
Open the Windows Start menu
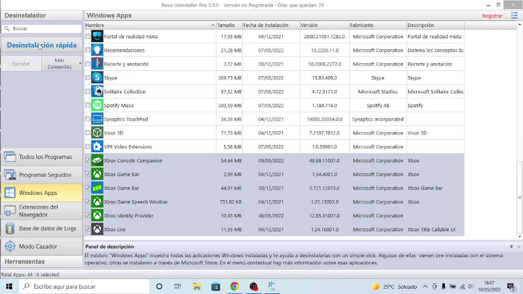click(x=9, y=286)
